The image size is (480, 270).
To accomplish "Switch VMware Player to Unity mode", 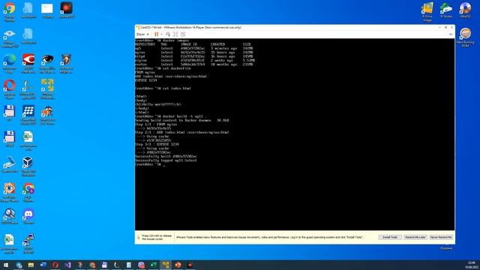I will (x=183, y=34).
